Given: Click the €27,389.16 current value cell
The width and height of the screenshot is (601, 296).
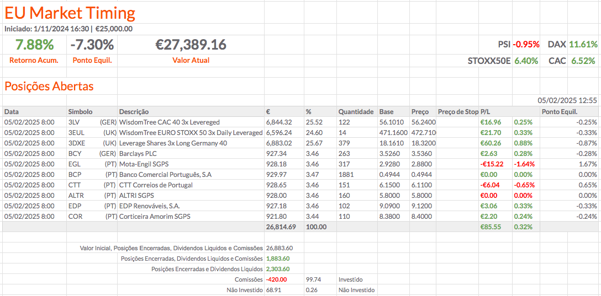Looking at the screenshot, I should pyautogui.click(x=191, y=45).
